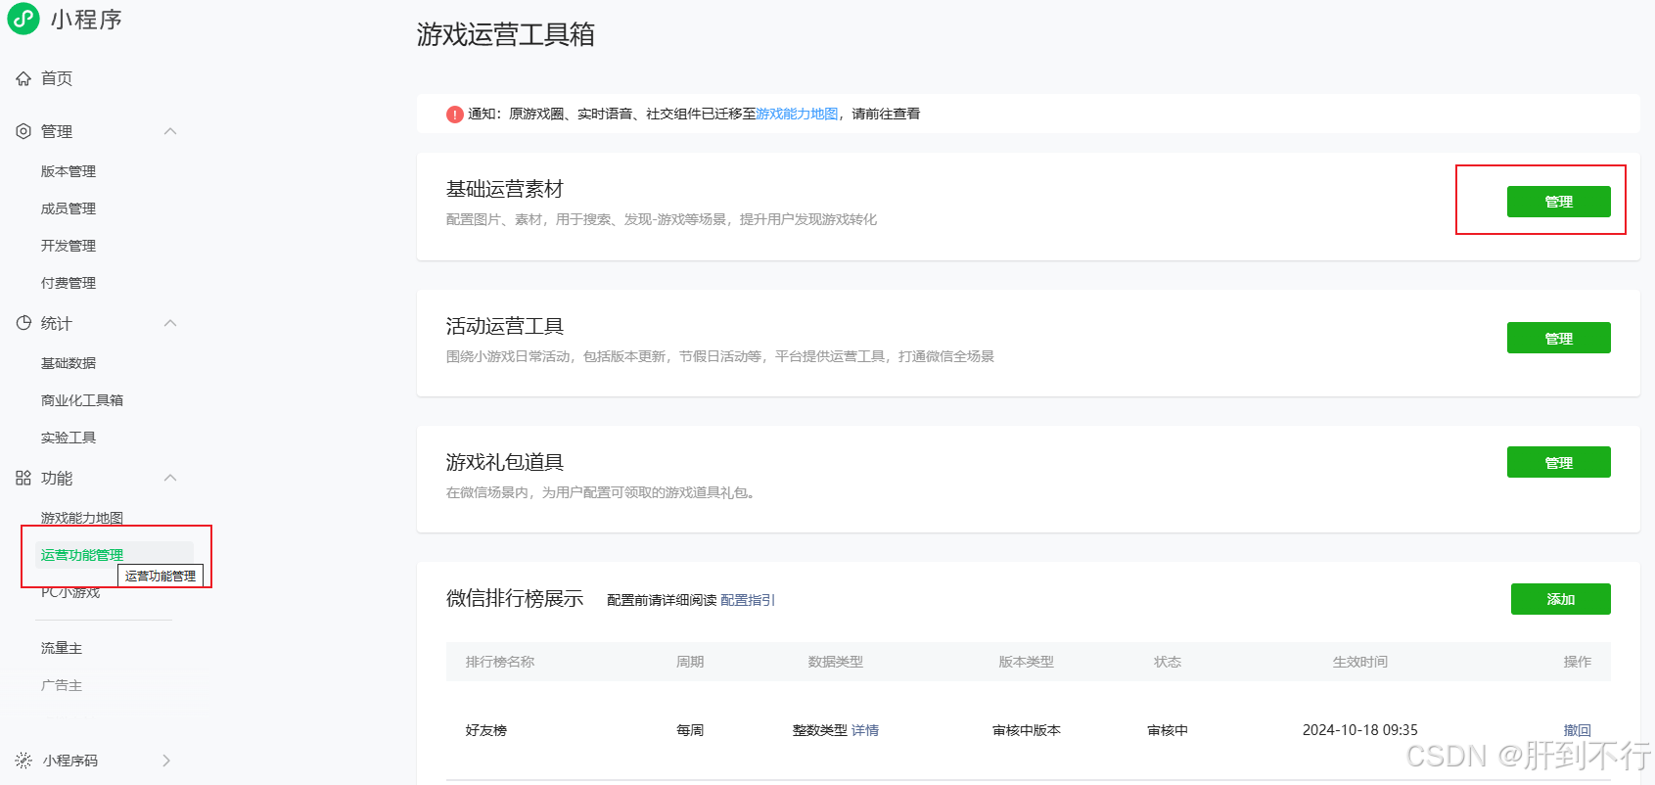Screen dimensions: 1655x785
Task: Open 游戏能力地图 in the sidebar
Action: click(82, 518)
